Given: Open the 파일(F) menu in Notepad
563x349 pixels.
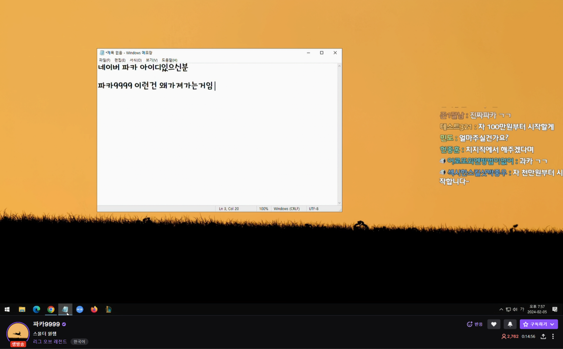Looking at the screenshot, I should coord(105,60).
